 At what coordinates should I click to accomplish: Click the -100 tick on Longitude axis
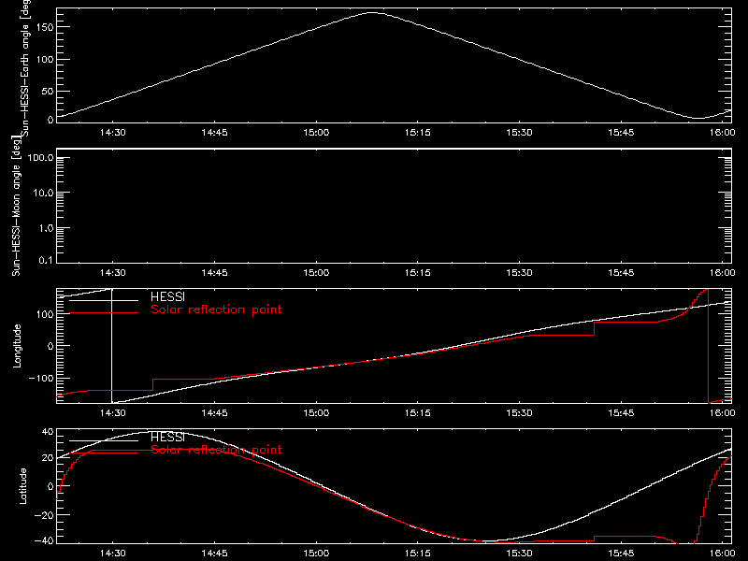click(41, 378)
